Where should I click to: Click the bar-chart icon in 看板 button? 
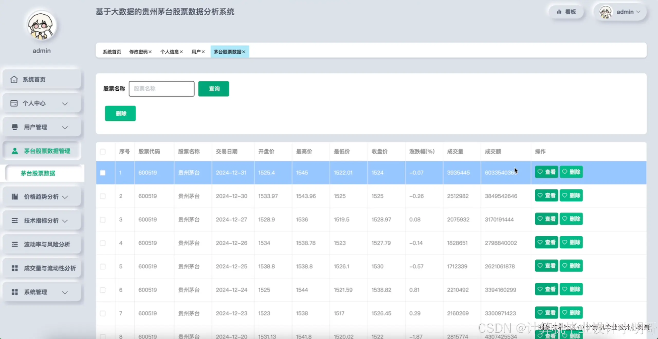[x=559, y=12]
